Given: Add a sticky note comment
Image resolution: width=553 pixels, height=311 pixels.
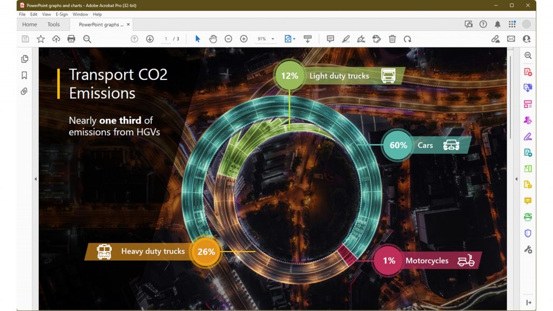Looking at the screenshot, I should [331, 38].
